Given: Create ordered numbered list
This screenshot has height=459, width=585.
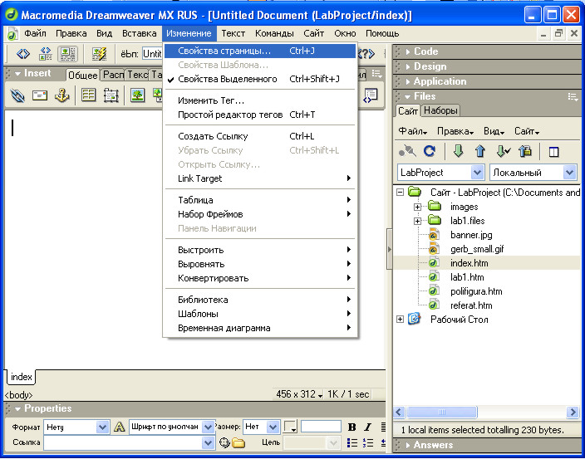Looking at the screenshot, I should (368, 442).
